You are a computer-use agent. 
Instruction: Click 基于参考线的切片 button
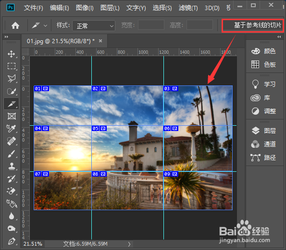253,25
